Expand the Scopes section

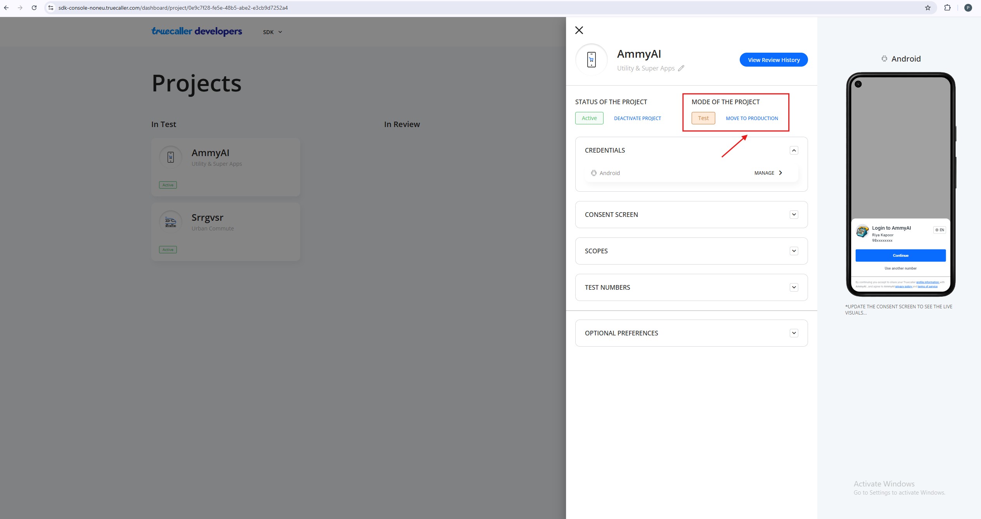click(x=794, y=251)
